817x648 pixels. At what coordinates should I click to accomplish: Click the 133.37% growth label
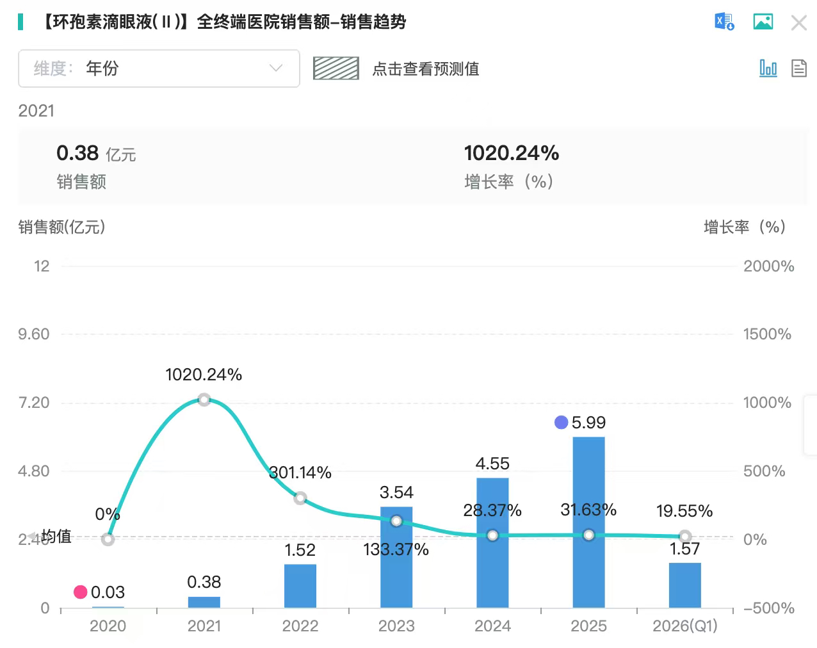396,549
